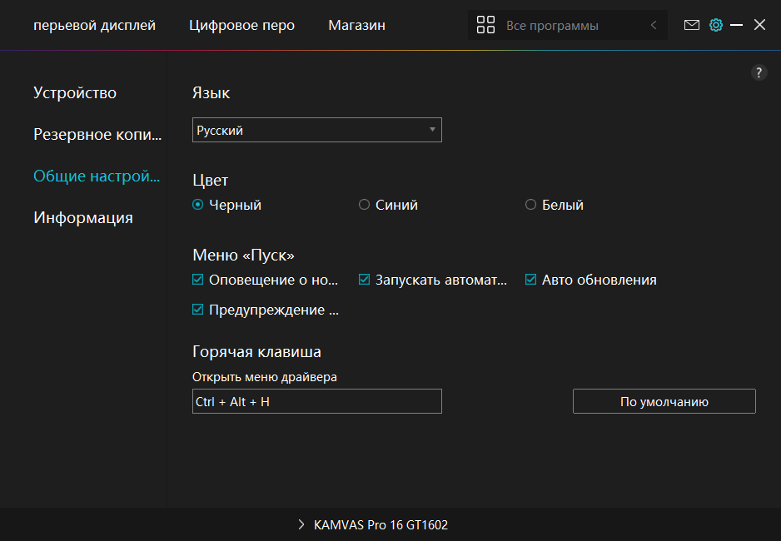Select the Белый color theme
This screenshot has width=781, height=541.
(530, 205)
